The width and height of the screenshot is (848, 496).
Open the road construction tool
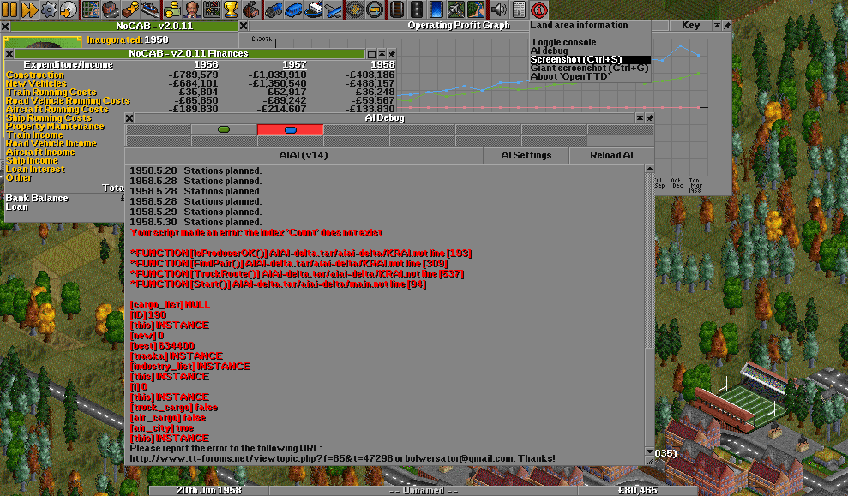click(x=417, y=9)
